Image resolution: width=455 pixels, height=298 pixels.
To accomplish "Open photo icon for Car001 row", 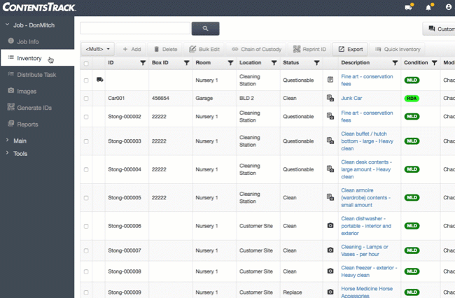I will [330, 98].
